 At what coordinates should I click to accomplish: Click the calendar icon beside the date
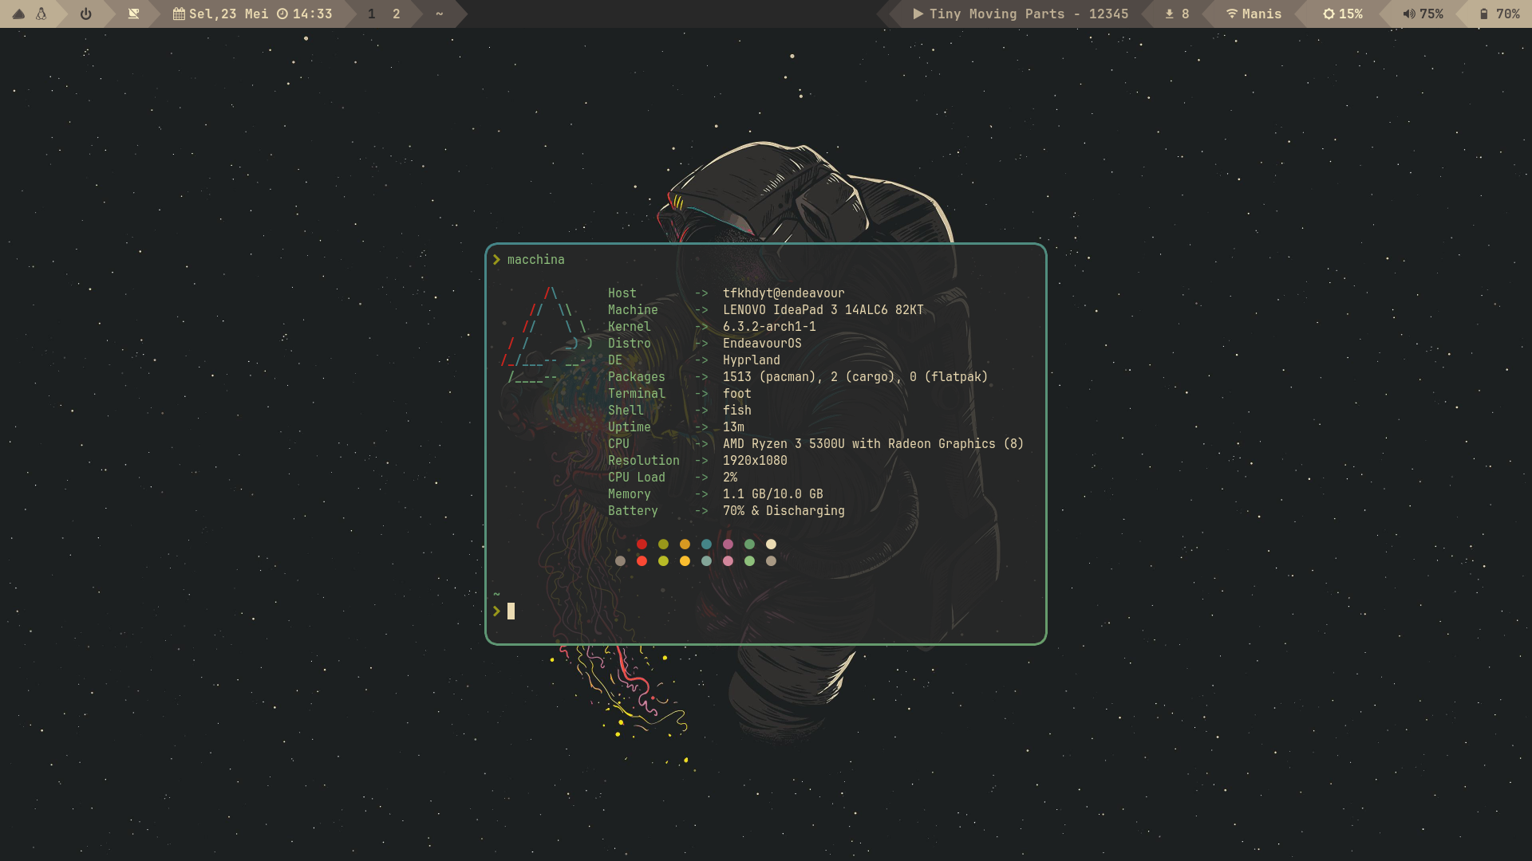(179, 14)
